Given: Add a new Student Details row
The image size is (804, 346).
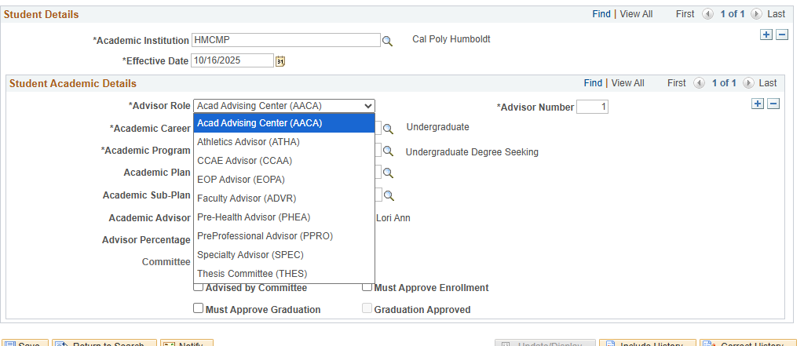Looking at the screenshot, I should coord(766,35).
